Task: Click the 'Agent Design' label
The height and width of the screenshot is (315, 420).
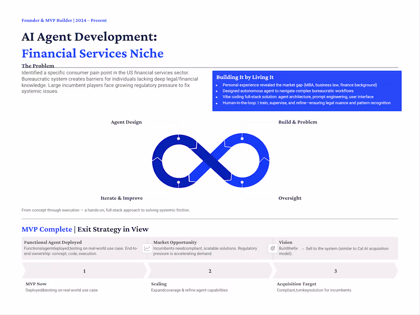Action: point(126,122)
